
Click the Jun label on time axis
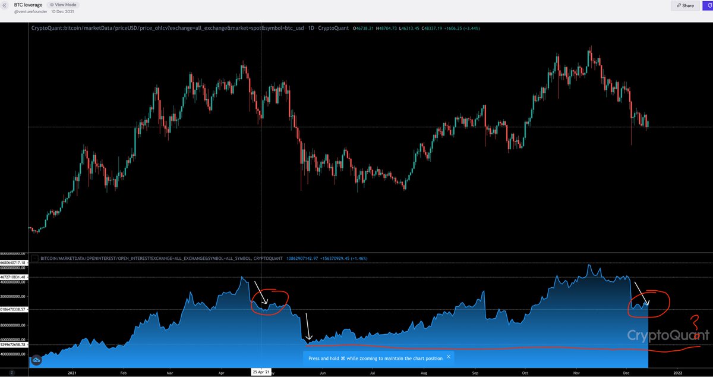tap(323, 372)
